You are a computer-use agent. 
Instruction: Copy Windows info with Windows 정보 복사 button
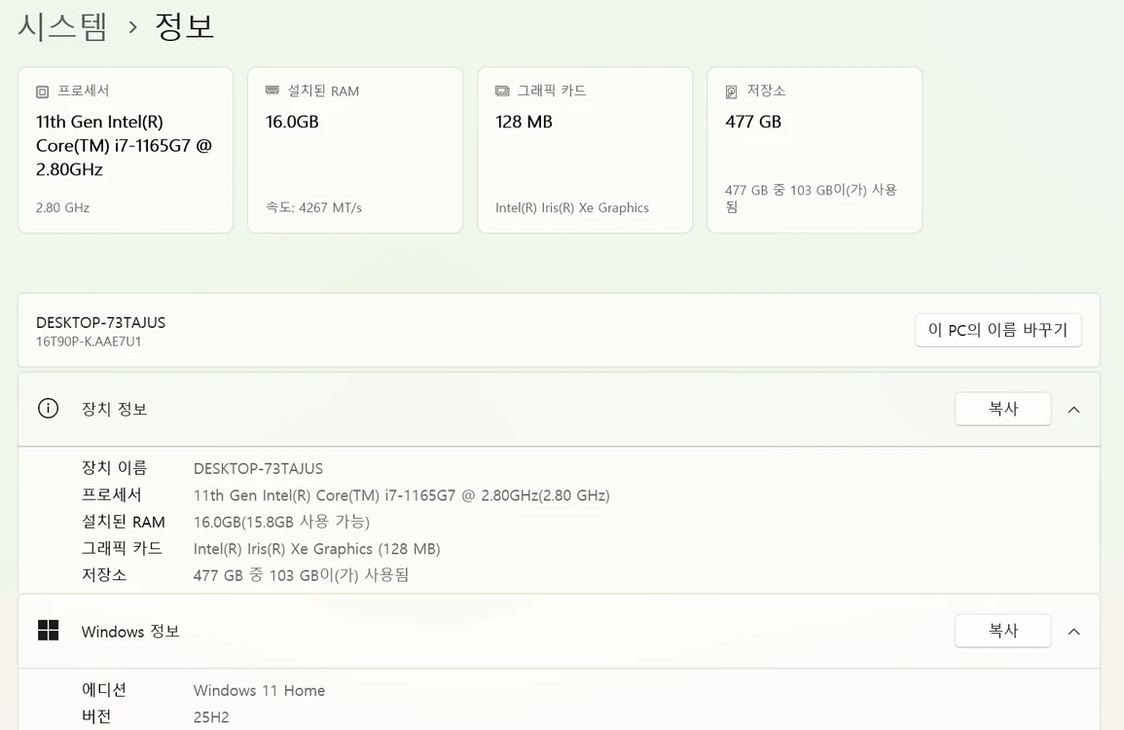coord(1003,631)
